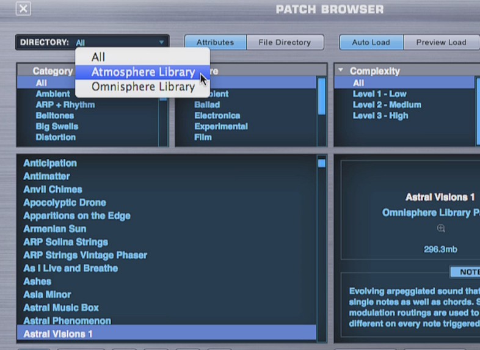This screenshot has width=480, height=350.
Task: Select Atmosphere Library from the popup
Action: point(143,72)
